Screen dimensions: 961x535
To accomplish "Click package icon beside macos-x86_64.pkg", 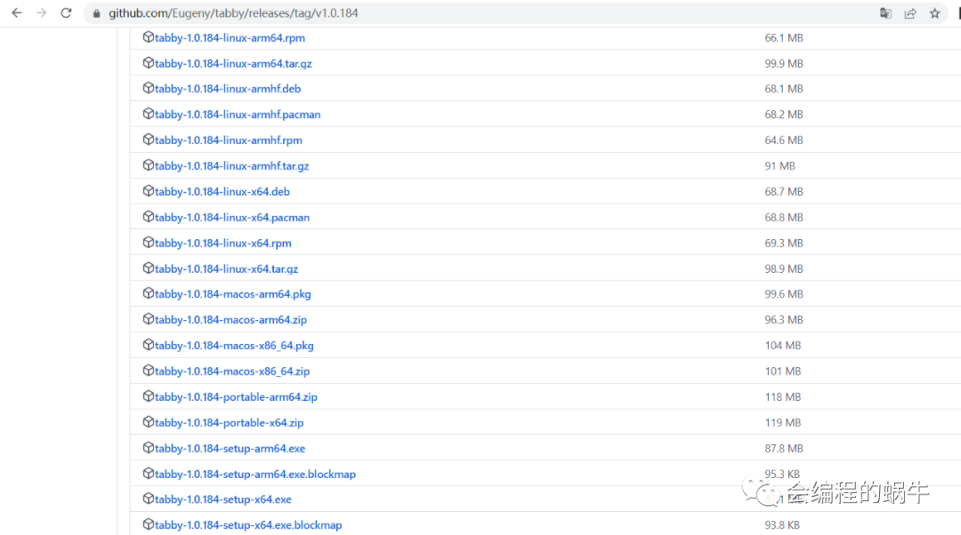I will pos(148,345).
